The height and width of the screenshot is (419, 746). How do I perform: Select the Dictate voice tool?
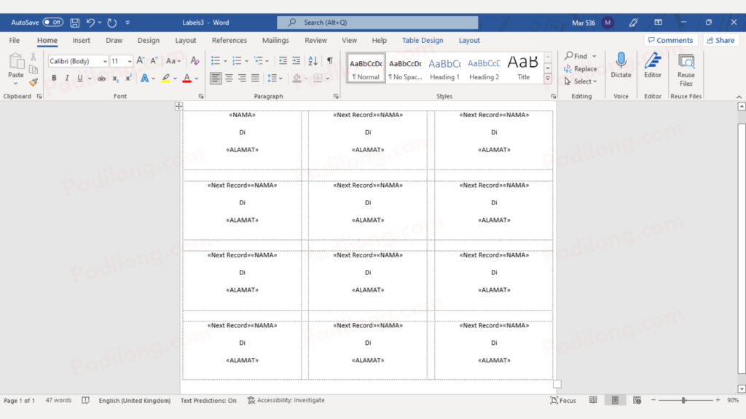click(x=620, y=66)
